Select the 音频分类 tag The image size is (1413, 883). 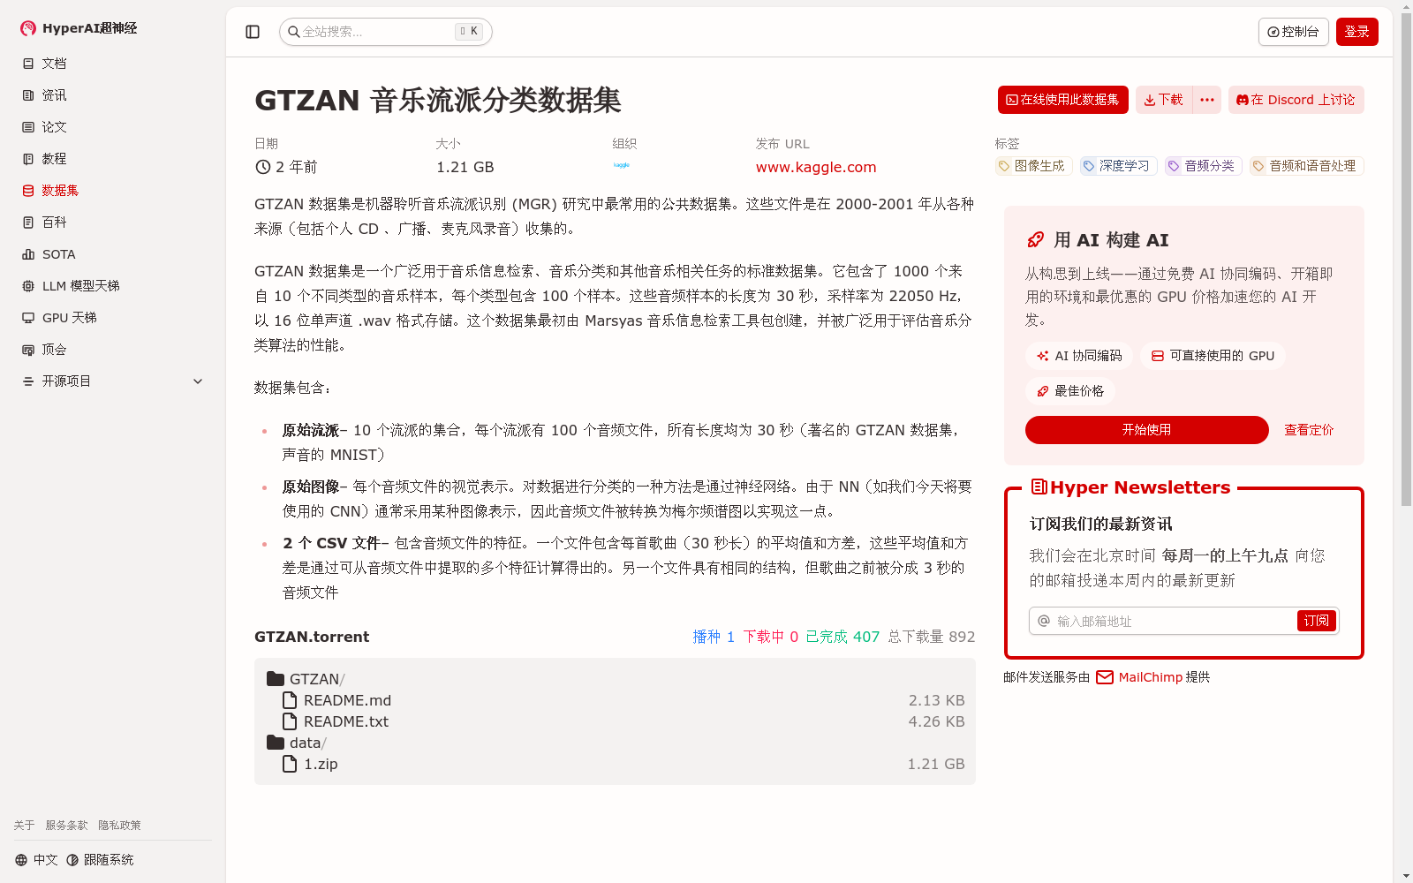1203,166
